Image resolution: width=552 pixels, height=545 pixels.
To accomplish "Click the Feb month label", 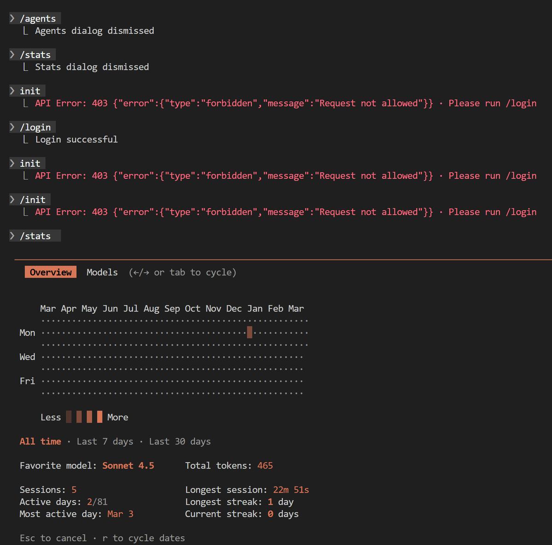I will point(276,309).
